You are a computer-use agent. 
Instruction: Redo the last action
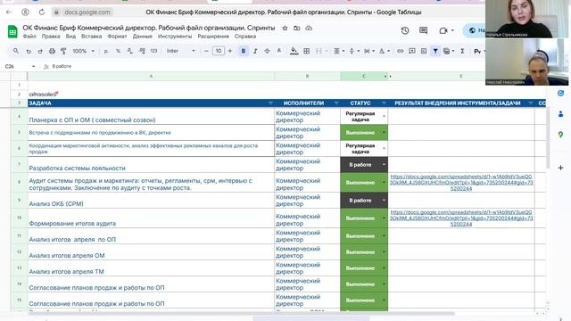pos(40,52)
